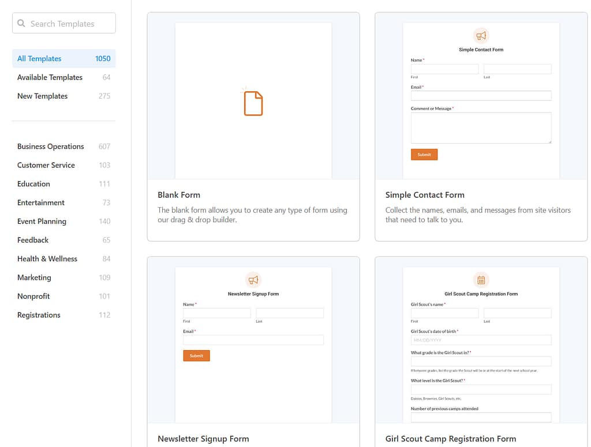Viewport: 591px width, 447px height.
Task: Open the New Templates list
Action: coord(42,96)
